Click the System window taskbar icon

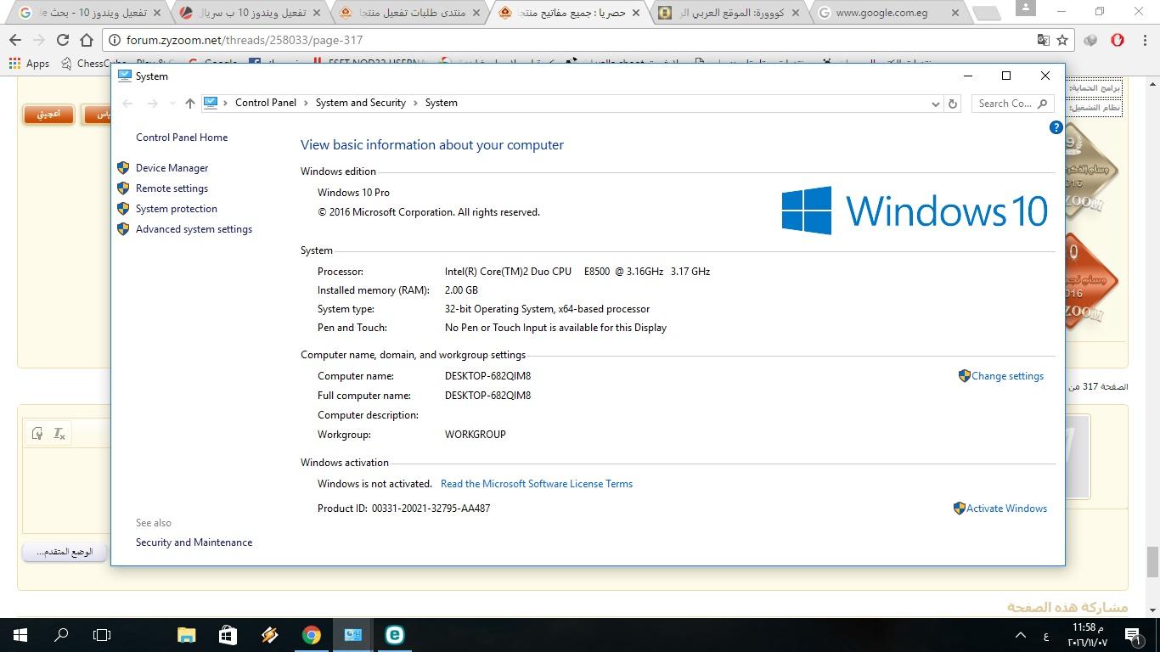coord(352,634)
